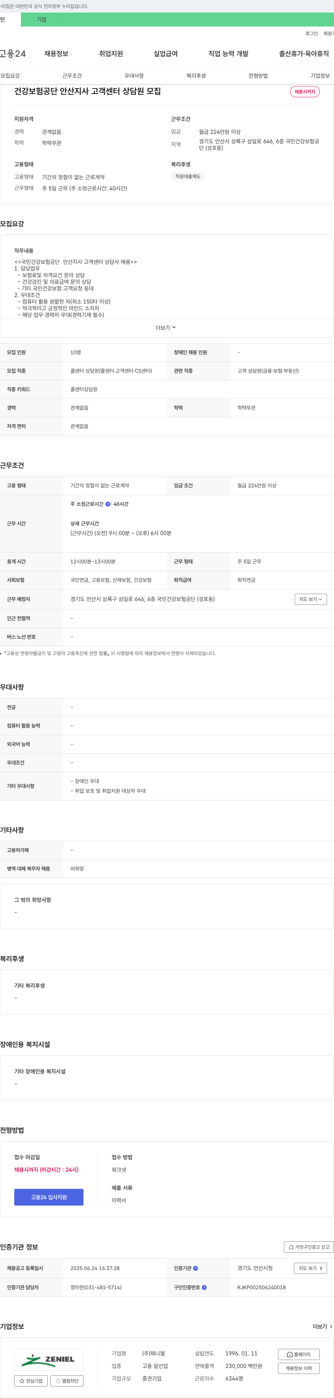Viewport: 334px width, 1398px height.
Task: Select the 채용시까지 (마감시간 : 24시) deadline text
Action: coord(46,1170)
